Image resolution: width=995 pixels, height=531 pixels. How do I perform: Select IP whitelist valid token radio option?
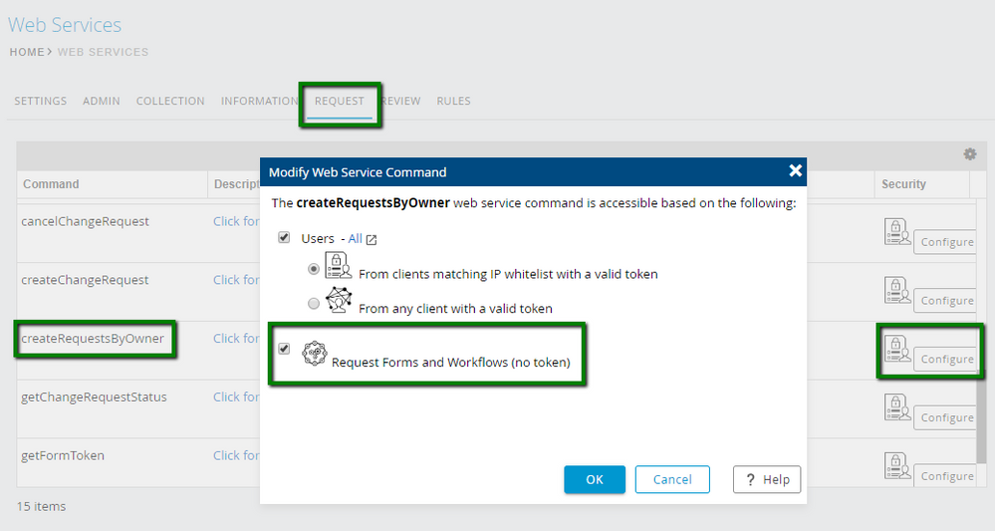(315, 269)
